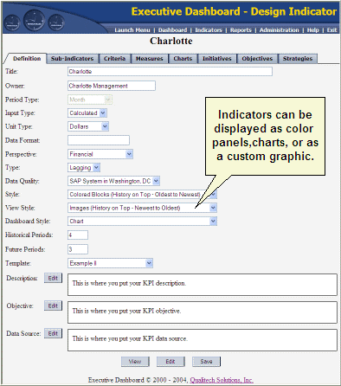The image size is (341, 386).
Task: Open Reports in the top navigation
Action: point(241,30)
